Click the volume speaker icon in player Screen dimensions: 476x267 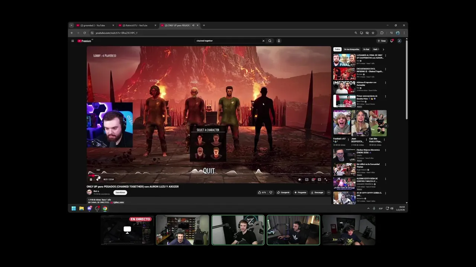pyautogui.click(x=98, y=179)
